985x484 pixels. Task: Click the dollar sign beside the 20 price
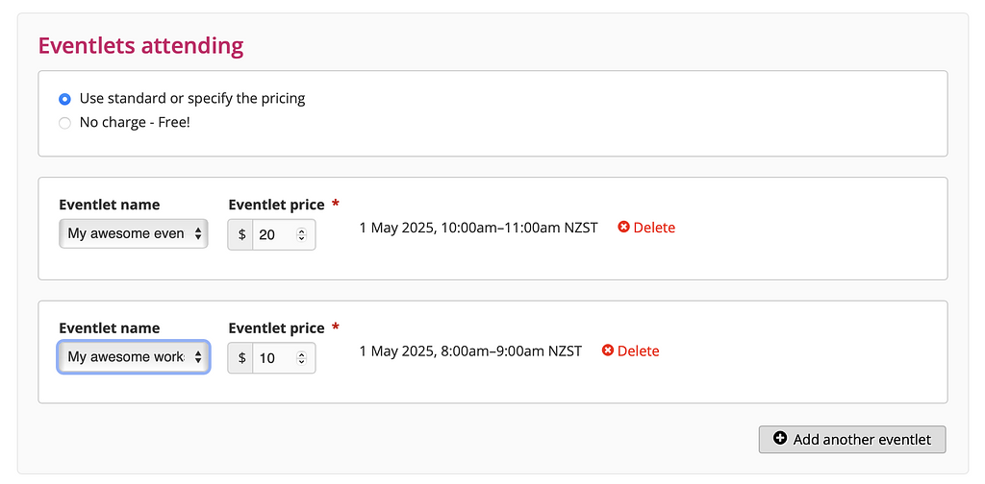point(241,234)
